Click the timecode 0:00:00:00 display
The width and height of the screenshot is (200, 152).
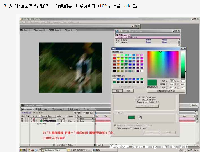coord(26,113)
